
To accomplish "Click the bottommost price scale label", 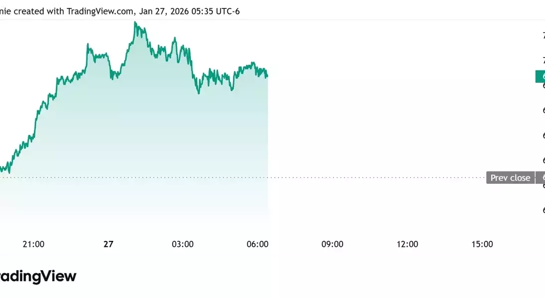I will pos(543,210).
